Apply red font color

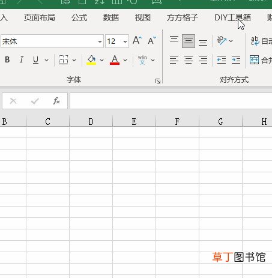pyautogui.click(x=115, y=60)
